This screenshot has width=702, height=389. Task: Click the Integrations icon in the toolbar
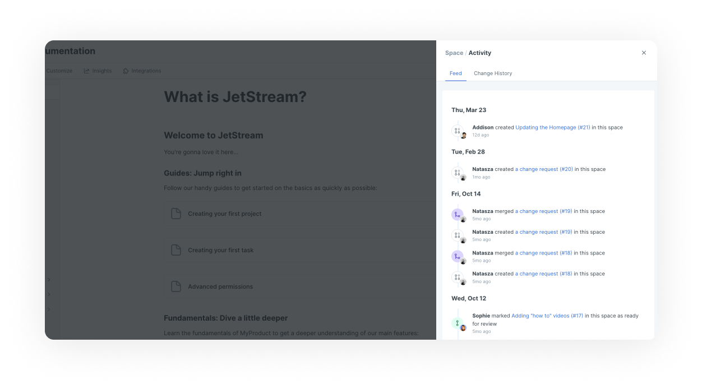[126, 71]
